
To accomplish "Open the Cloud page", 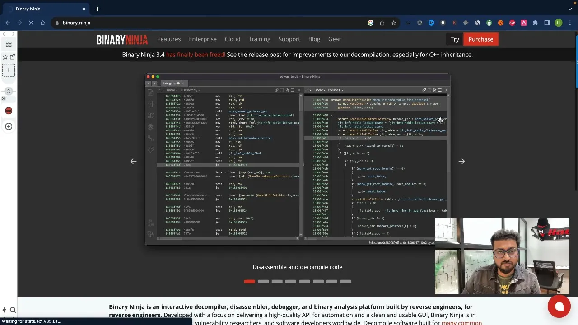I will pyautogui.click(x=233, y=39).
